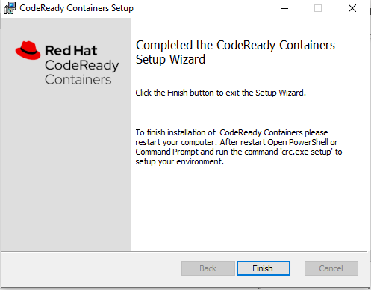The width and height of the screenshot is (371, 290).
Task: Click the 'Setup Wizard' heading line
Action: pos(170,60)
